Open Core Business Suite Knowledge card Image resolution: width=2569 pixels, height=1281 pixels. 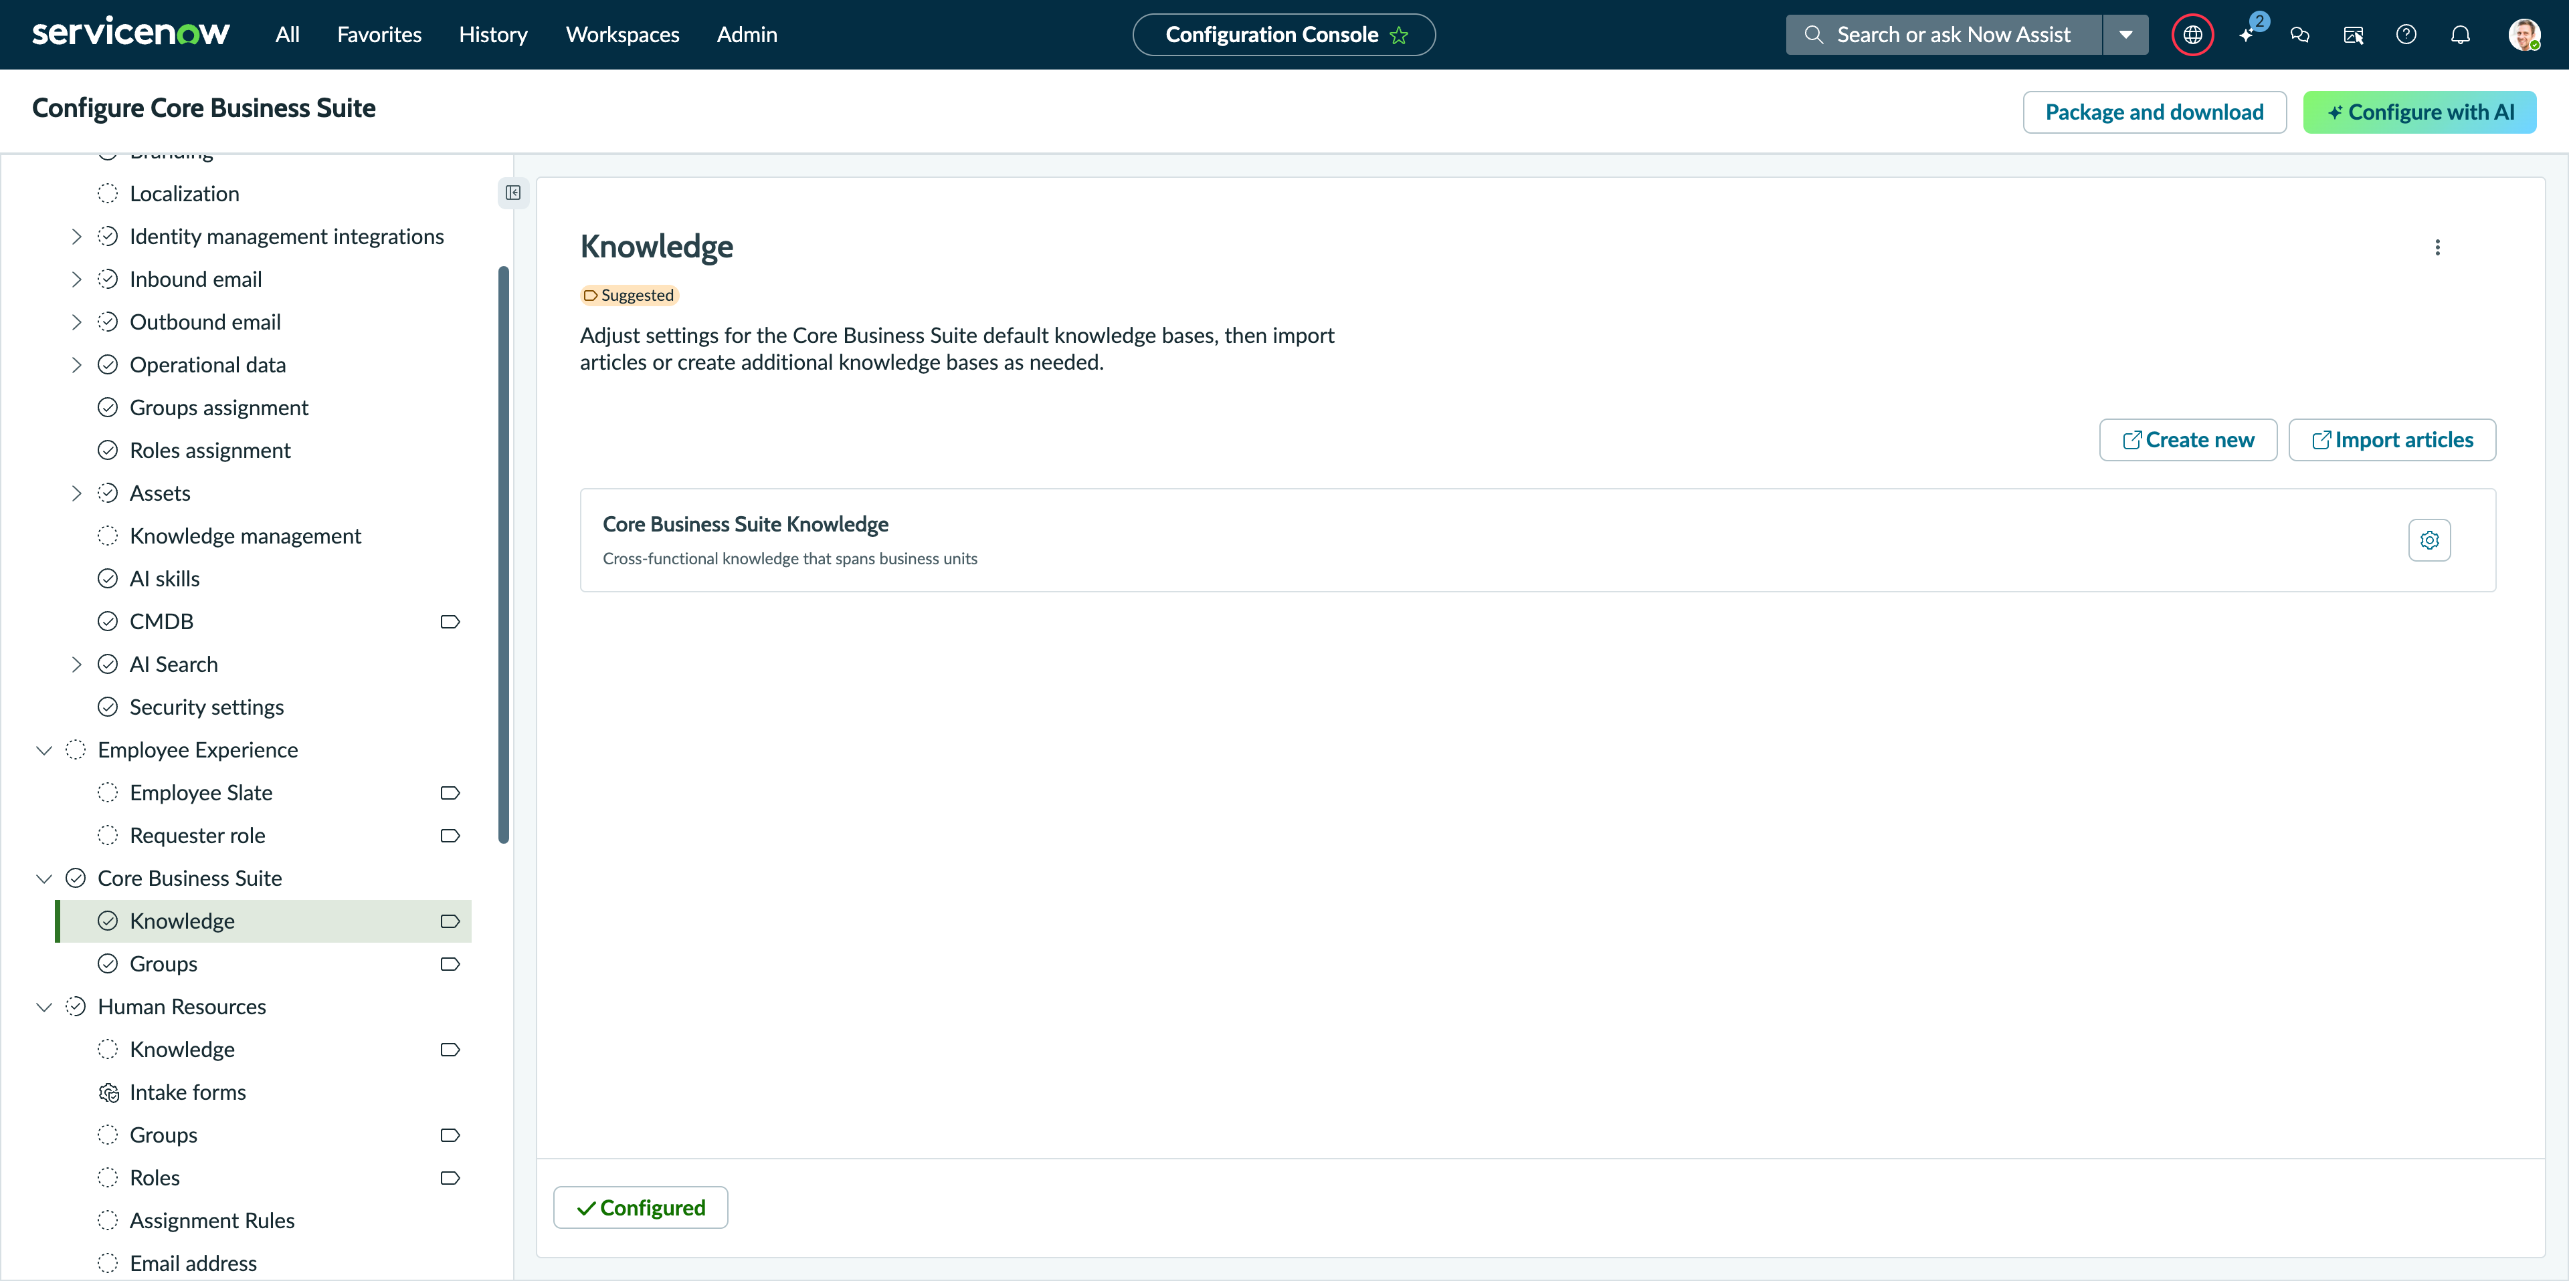pyautogui.click(x=1537, y=540)
